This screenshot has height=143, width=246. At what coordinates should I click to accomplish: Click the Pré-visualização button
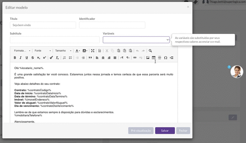click(141, 130)
